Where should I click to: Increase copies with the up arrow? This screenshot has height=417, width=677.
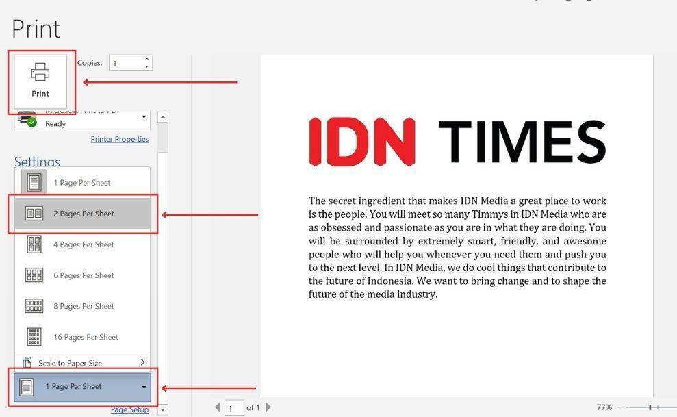point(147,59)
